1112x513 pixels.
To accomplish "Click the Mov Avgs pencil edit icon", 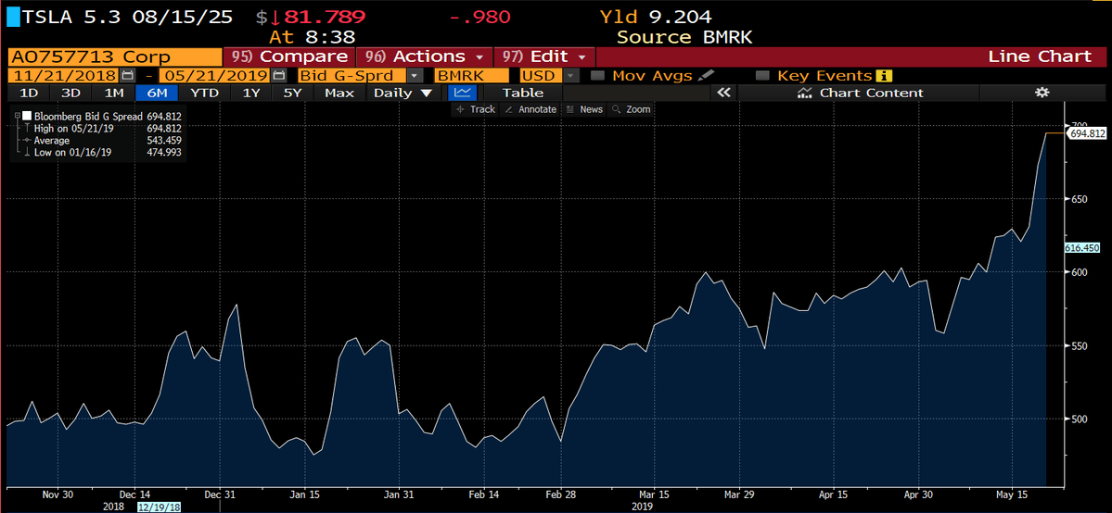I will pos(707,76).
